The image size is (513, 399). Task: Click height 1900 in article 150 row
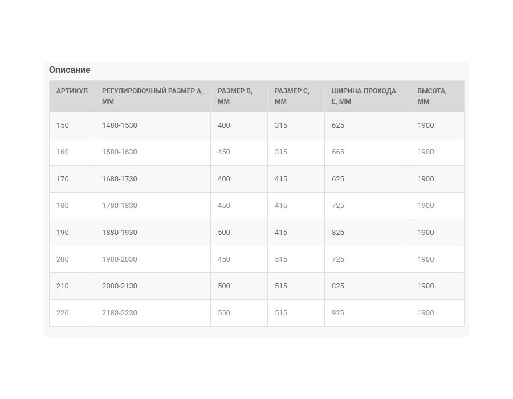point(437,125)
